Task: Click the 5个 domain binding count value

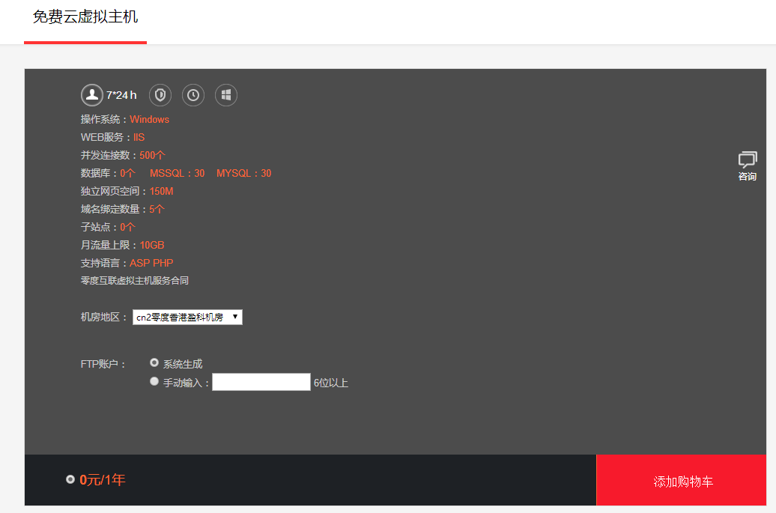Action: [157, 209]
